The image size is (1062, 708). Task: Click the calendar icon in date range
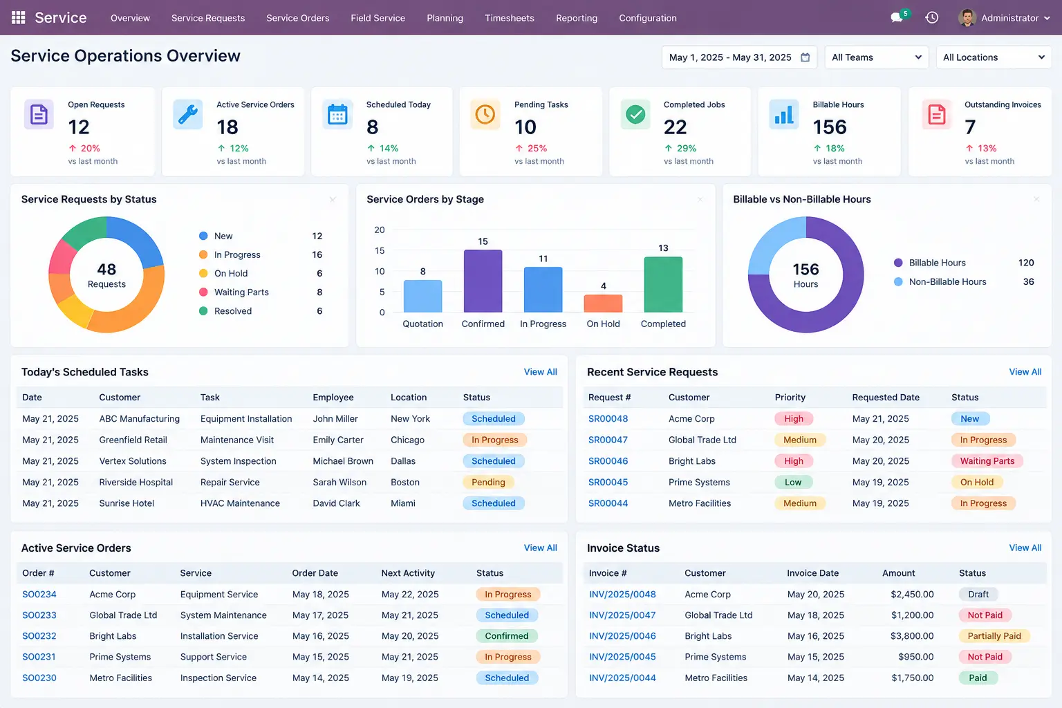coord(805,57)
